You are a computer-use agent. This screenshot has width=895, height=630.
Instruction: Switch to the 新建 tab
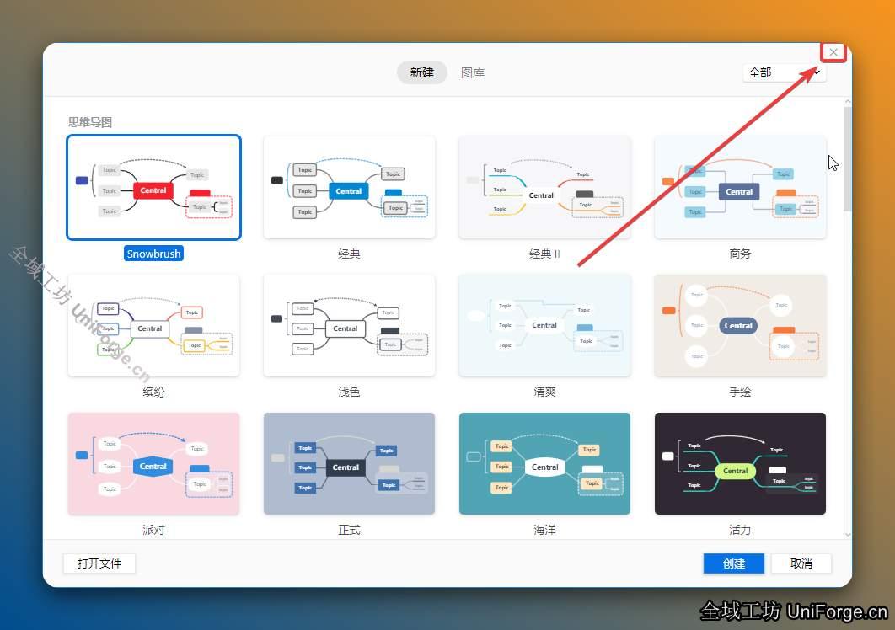[x=422, y=72]
